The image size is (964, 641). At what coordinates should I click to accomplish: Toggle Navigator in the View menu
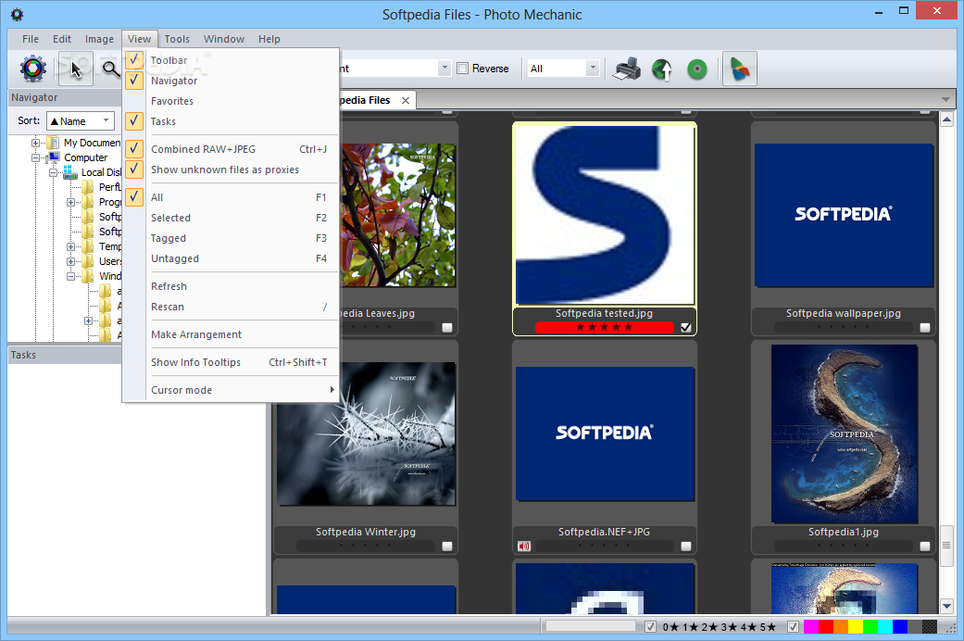pyautogui.click(x=232, y=81)
